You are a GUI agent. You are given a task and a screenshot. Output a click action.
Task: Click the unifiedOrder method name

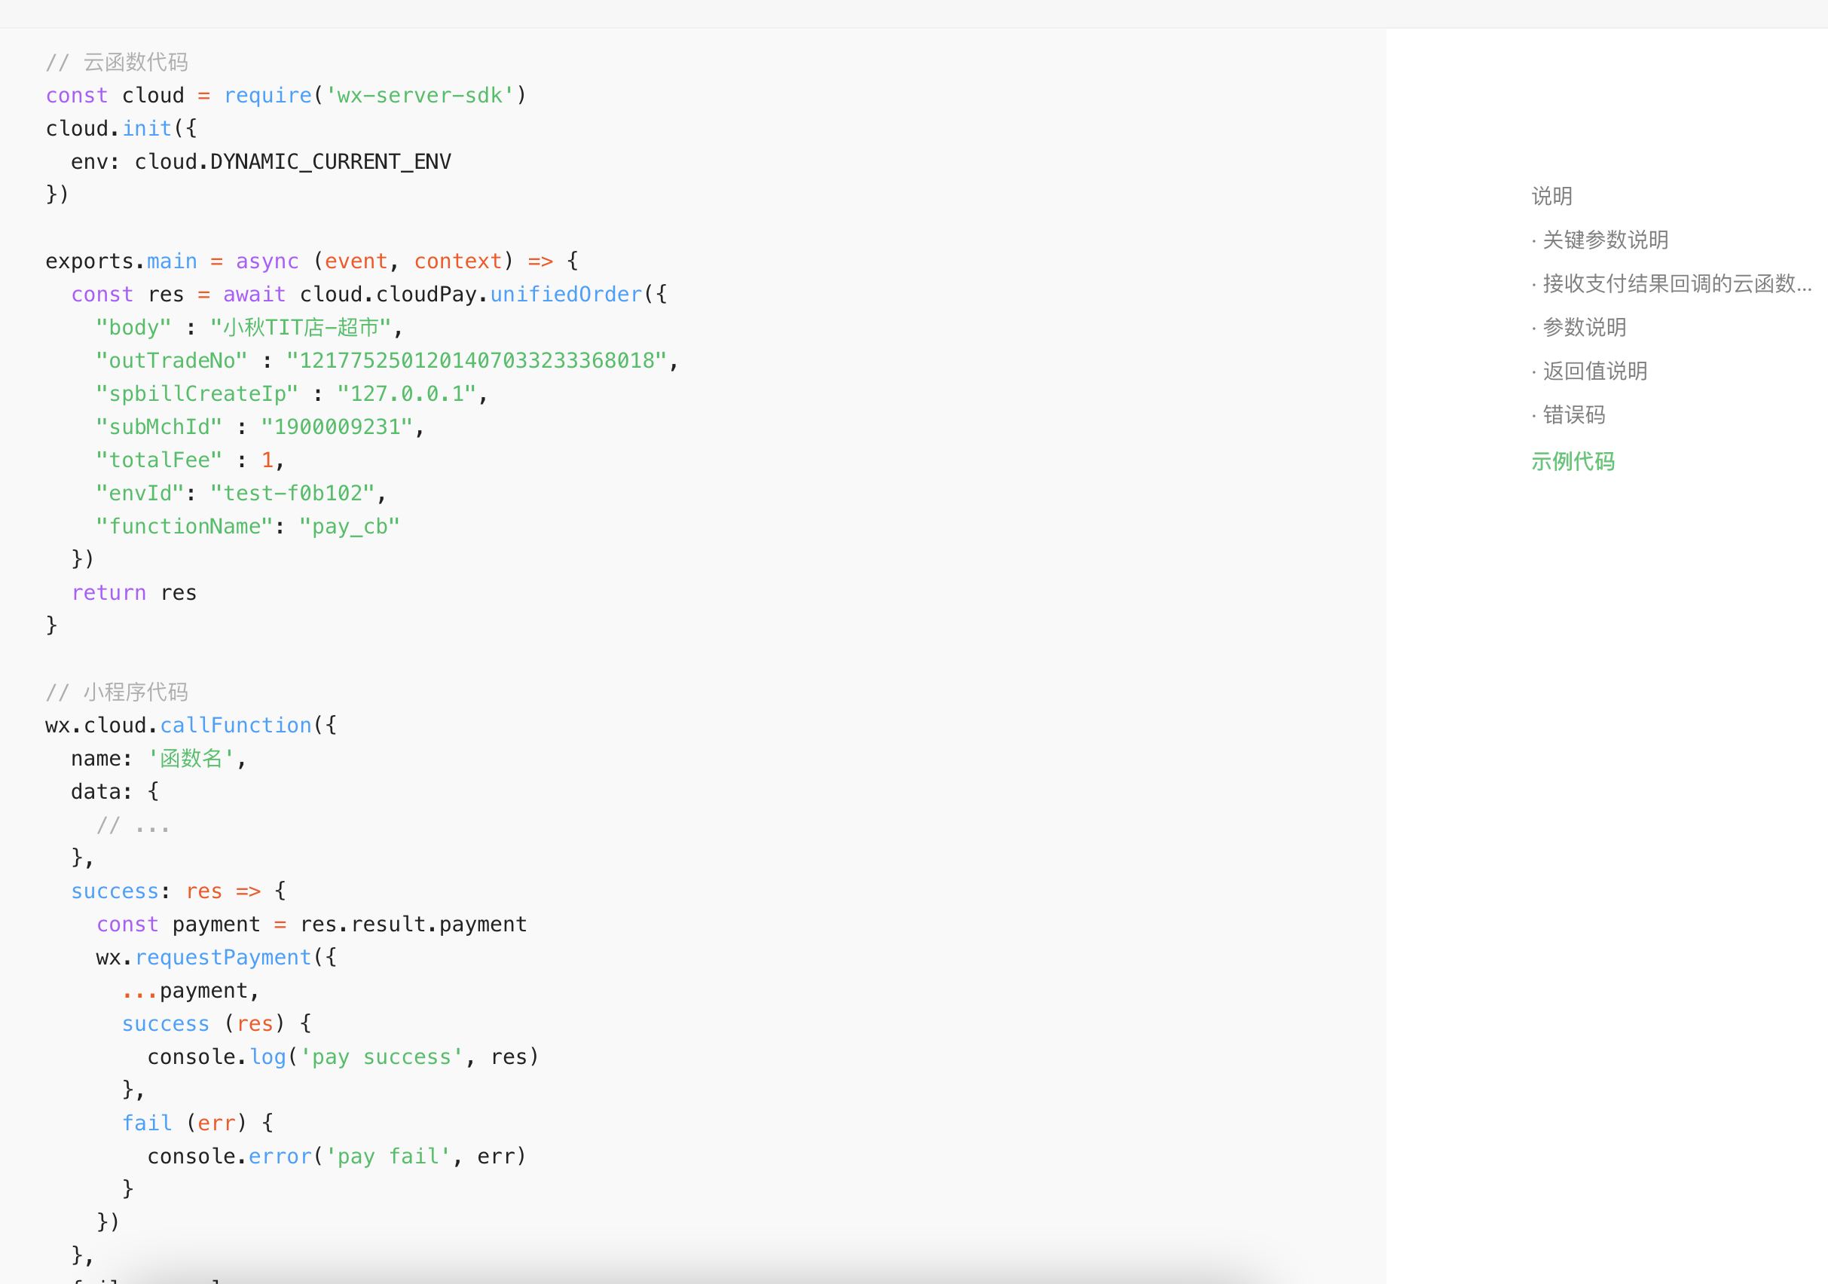click(x=566, y=295)
